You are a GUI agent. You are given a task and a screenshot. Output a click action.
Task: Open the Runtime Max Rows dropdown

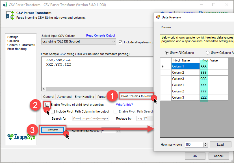point(118,131)
